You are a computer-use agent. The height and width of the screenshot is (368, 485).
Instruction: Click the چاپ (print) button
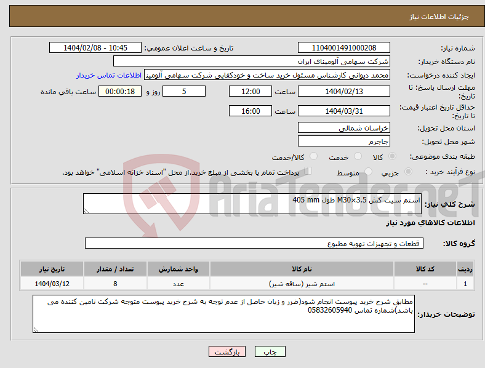[x=270, y=351]
